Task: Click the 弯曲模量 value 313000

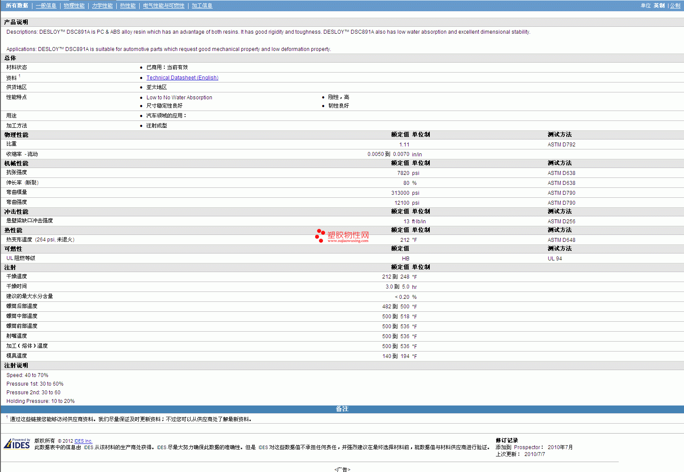Action: 400,193
